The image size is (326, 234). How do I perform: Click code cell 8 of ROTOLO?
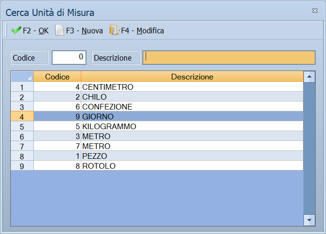click(57, 166)
